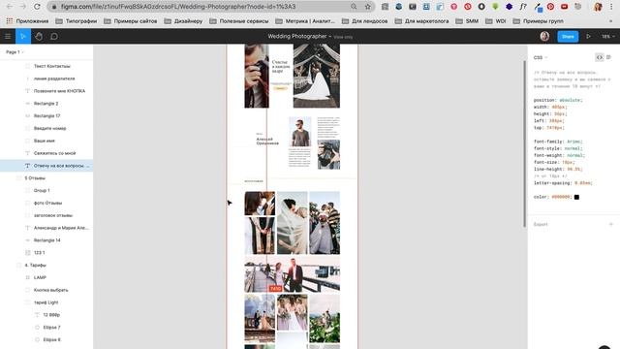Switch to the table view icon beside Code
Image resolution: width=620 pixels, height=349 pixels.
609,57
